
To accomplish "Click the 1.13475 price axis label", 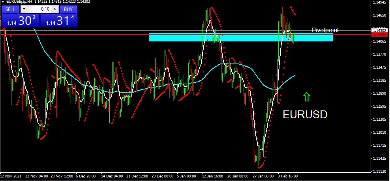I will pos(380,67).
